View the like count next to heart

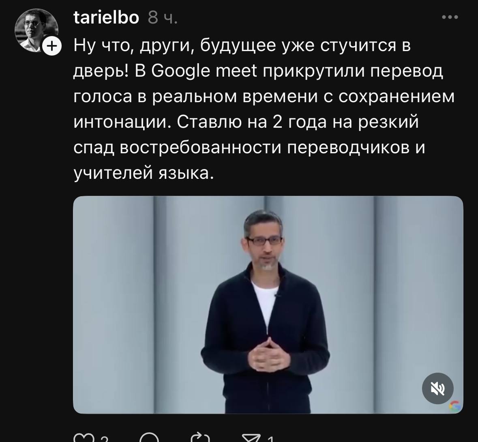coord(105,439)
